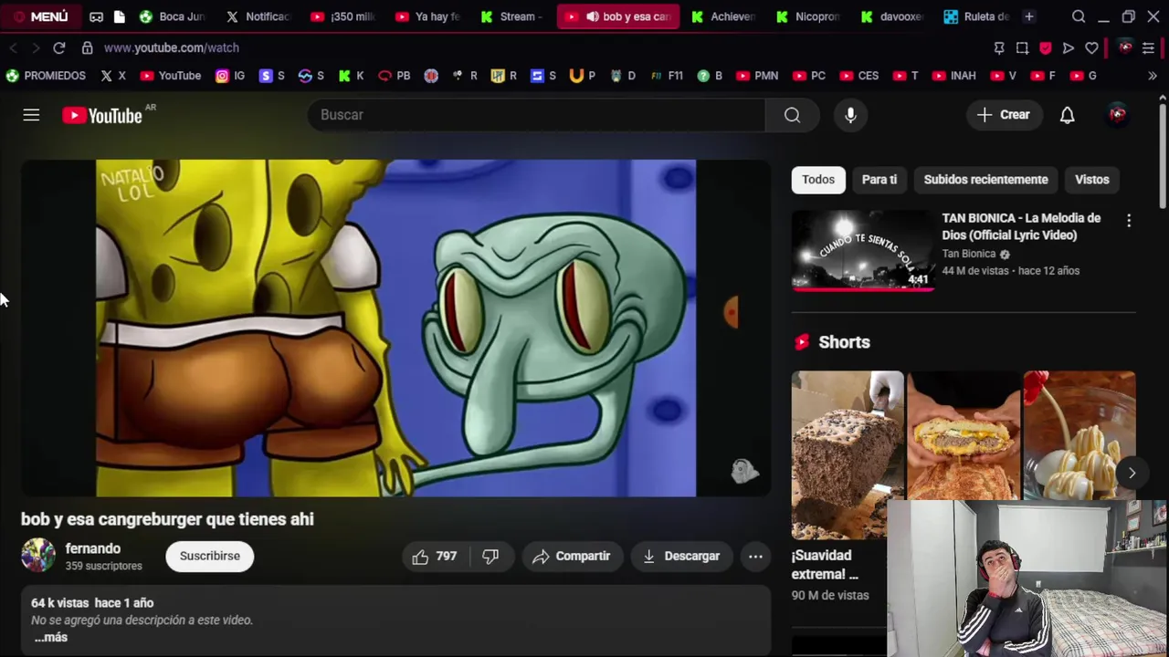Switch to the Ruleta de browser tab

[976, 16]
